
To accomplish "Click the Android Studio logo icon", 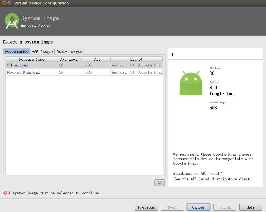I will (12, 21).
